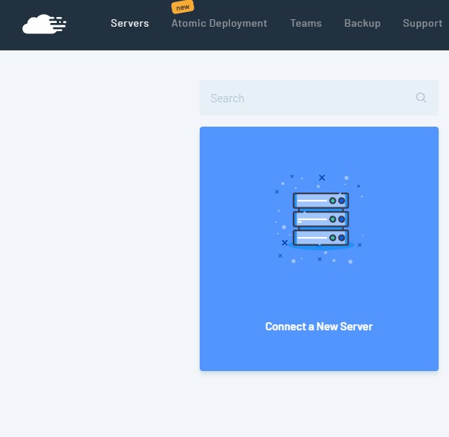Image resolution: width=449 pixels, height=437 pixels.
Task: Navigate to the Backup section
Action: click(362, 23)
